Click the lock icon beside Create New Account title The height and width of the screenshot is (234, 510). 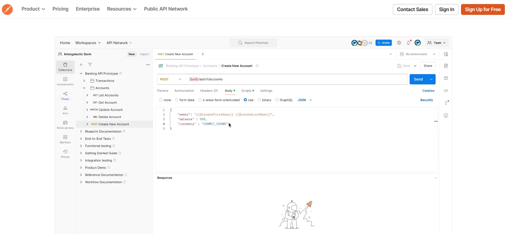tap(257, 66)
